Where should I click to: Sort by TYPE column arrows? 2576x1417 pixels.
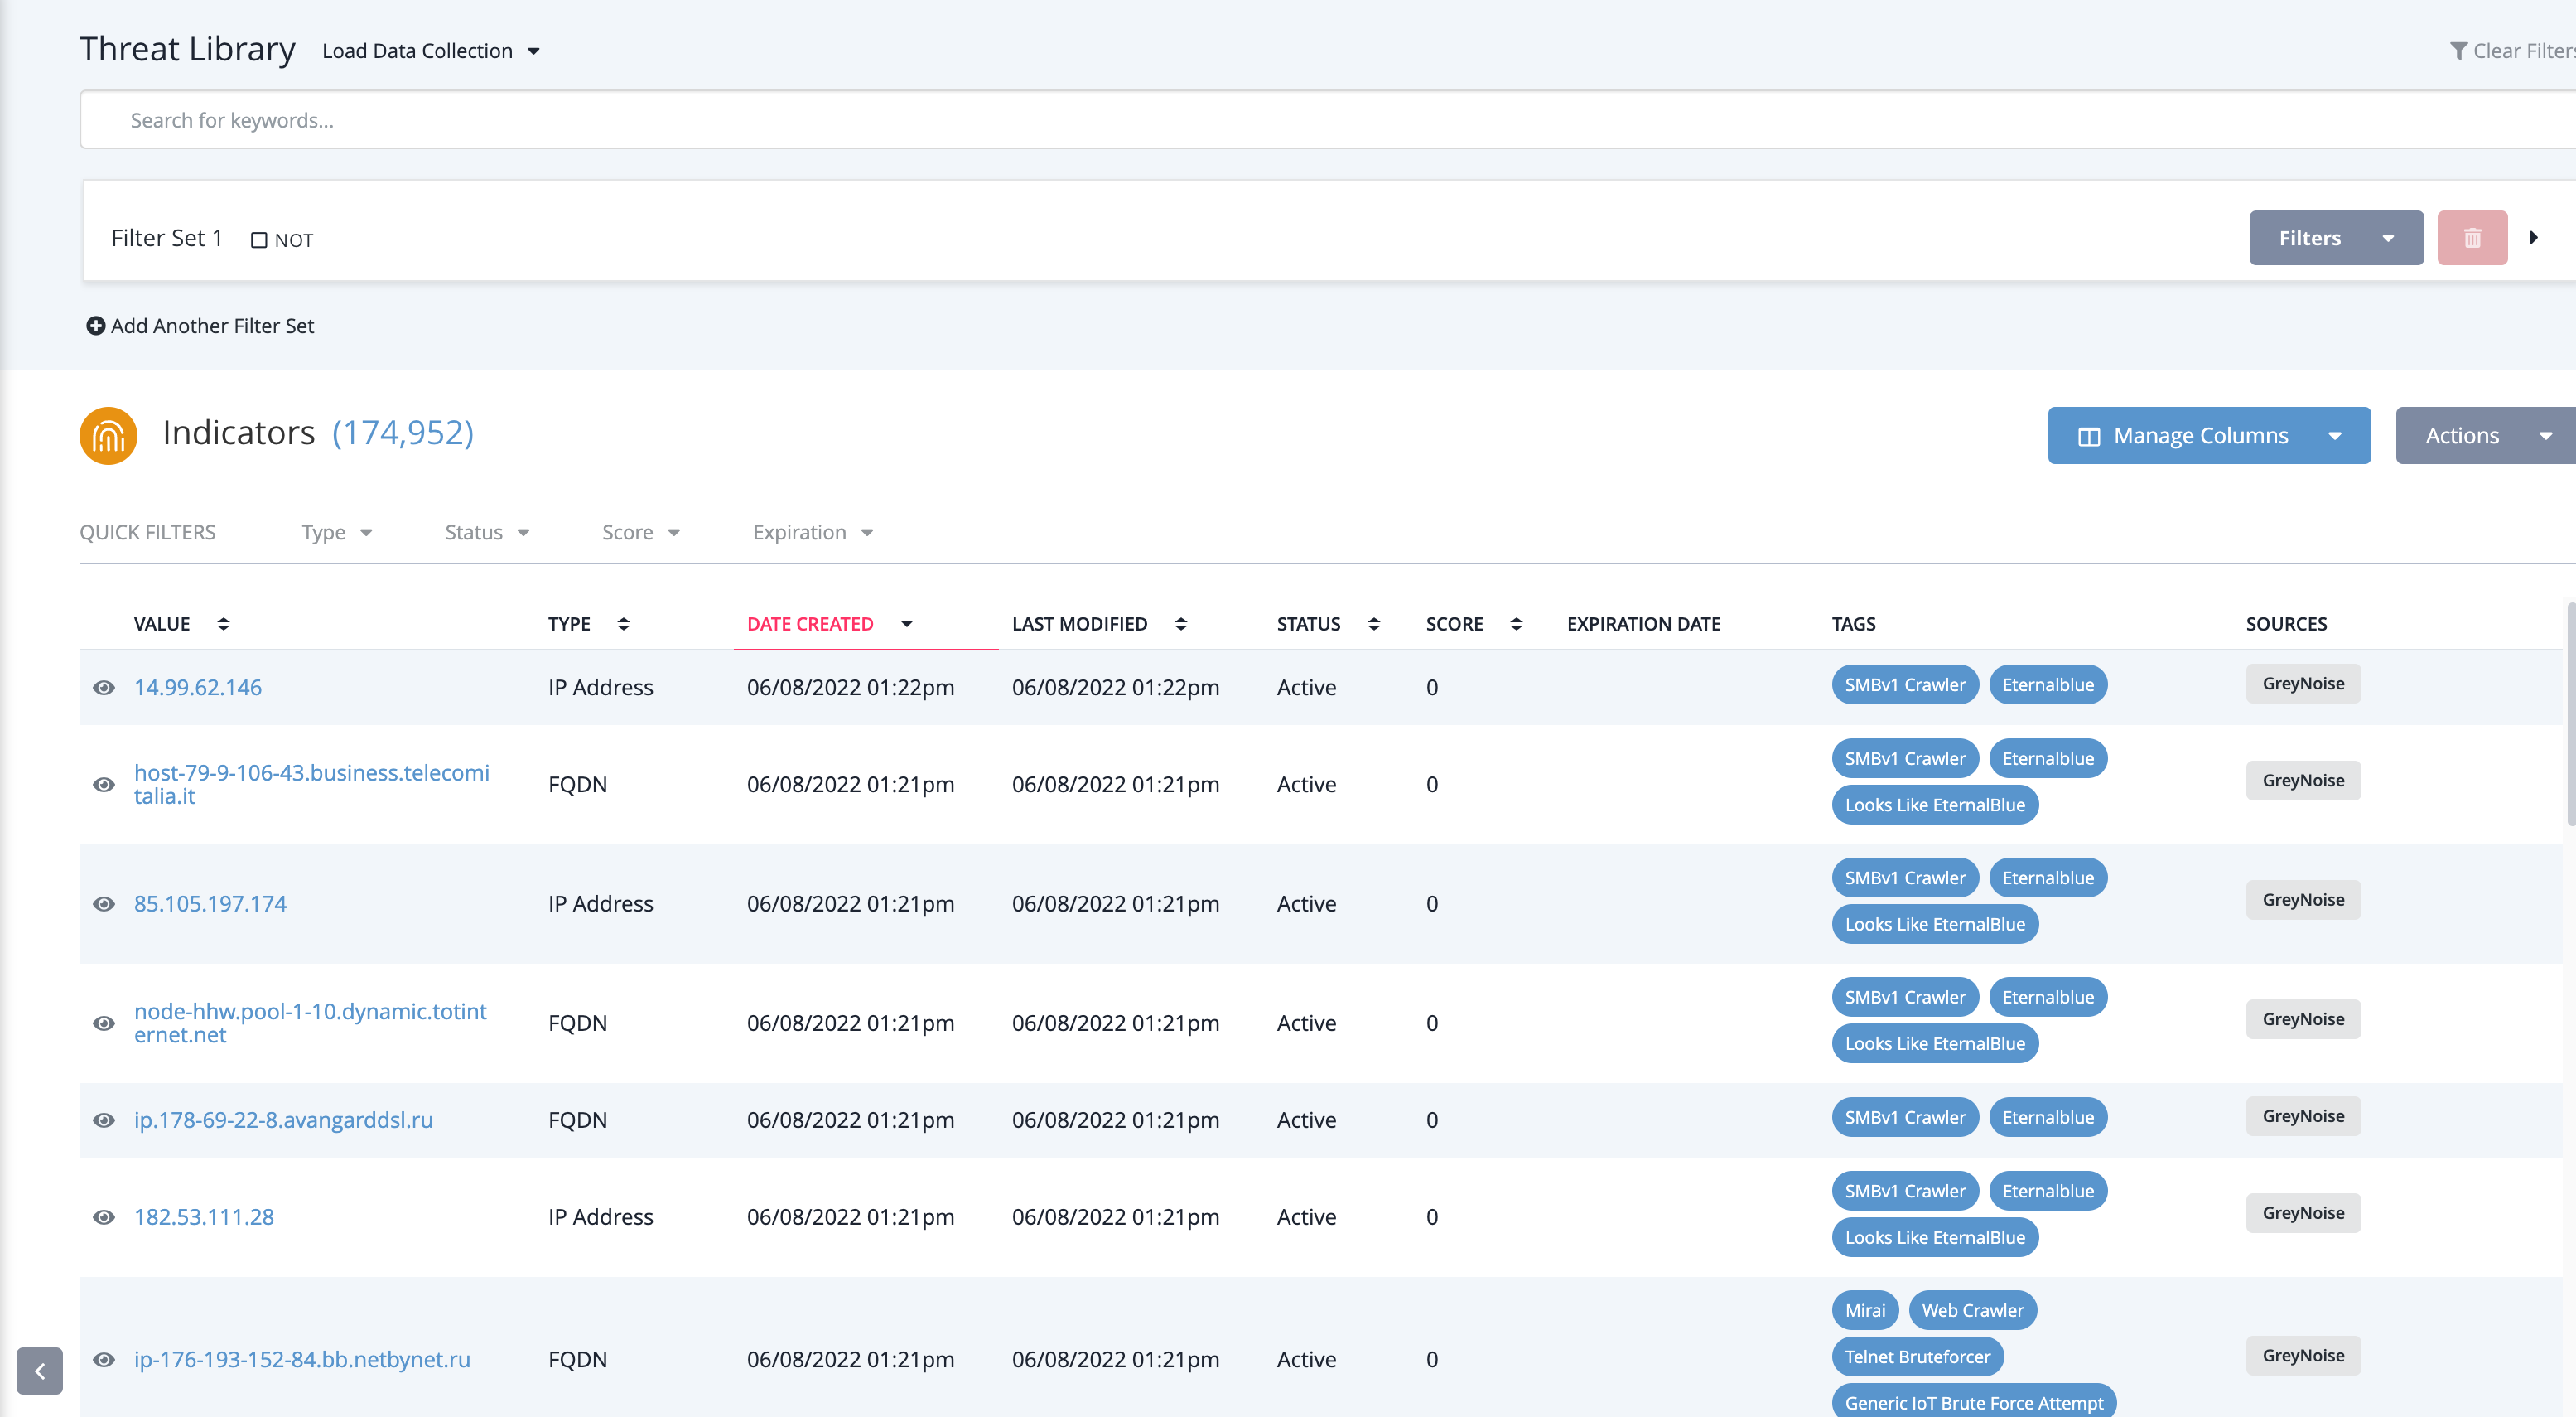click(x=624, y=625)
